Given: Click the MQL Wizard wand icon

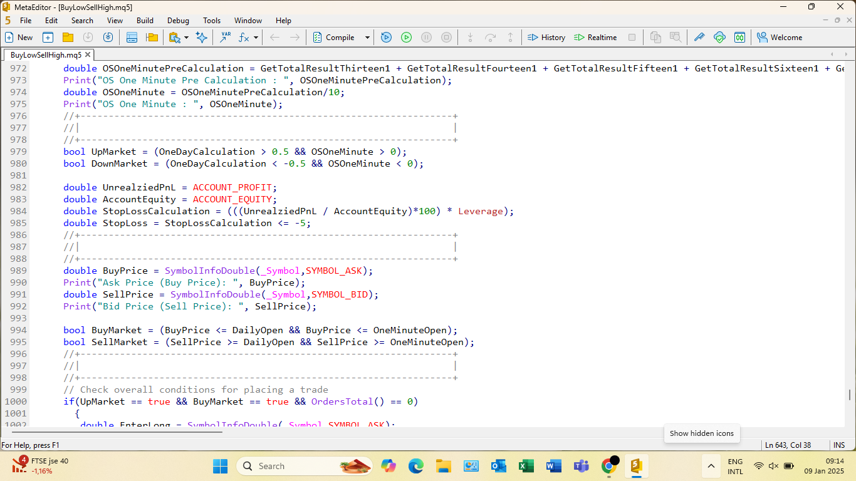Looking at the screenshot, I should [699, 38].
